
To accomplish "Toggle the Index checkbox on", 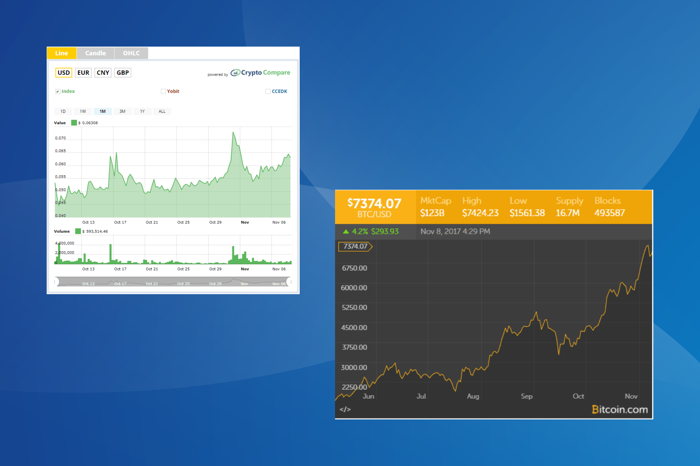I will click(56, 92).
